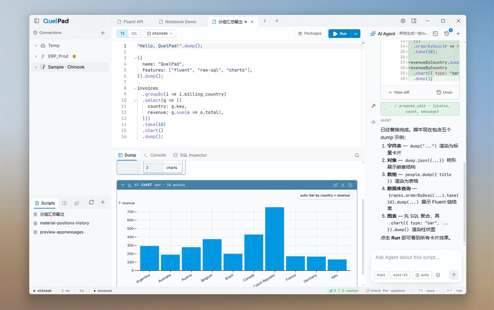This screenshot has width=494, height=310.
Task: Switch to the Notebook Demo tab
Action: click(178, 22)
